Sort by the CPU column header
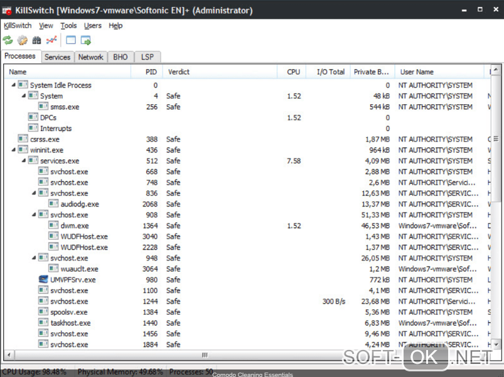The height and width of the screenshot is (377, 504). point(291,72)
